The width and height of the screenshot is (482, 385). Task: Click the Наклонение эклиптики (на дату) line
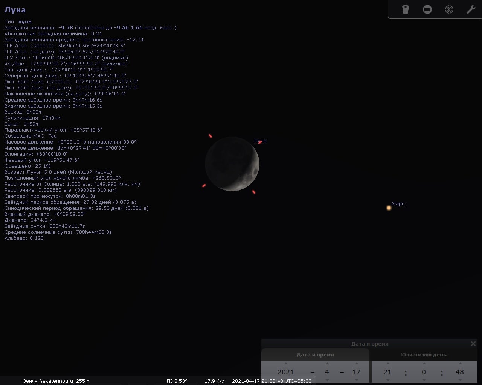tap(65, 94)
